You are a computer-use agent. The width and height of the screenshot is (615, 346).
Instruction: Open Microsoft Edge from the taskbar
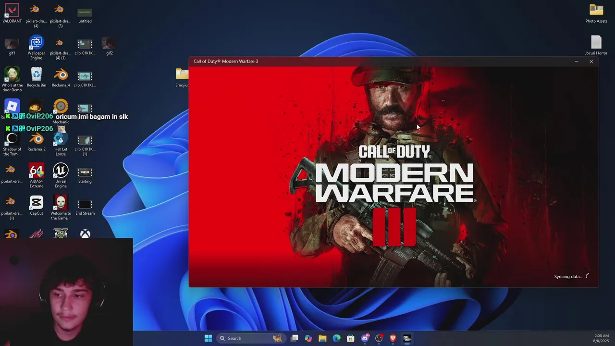pyautogui.click(x=337, y=338)
